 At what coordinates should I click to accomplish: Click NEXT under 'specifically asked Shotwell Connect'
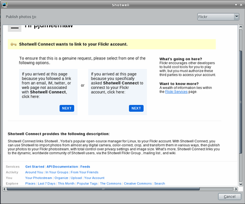136,108
